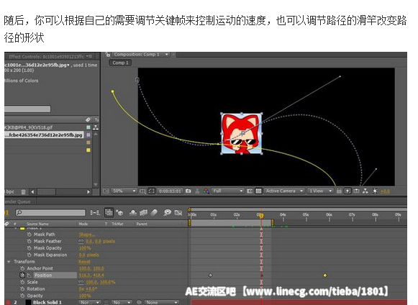
Task: Click the teal label swatch of gif item
Action: click(88, 127)
